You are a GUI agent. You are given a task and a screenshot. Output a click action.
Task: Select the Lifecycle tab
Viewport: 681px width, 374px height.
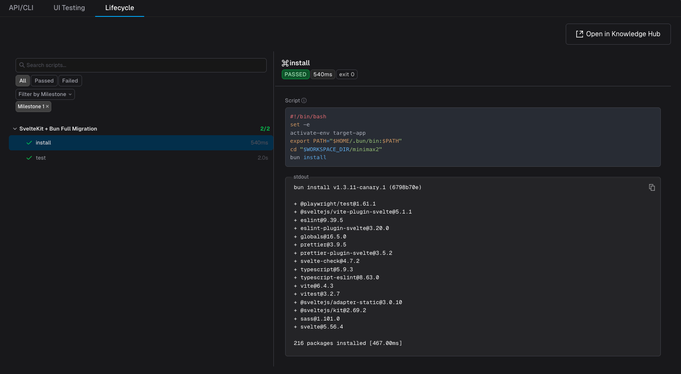pyautogui.click(x=120, y=8)
